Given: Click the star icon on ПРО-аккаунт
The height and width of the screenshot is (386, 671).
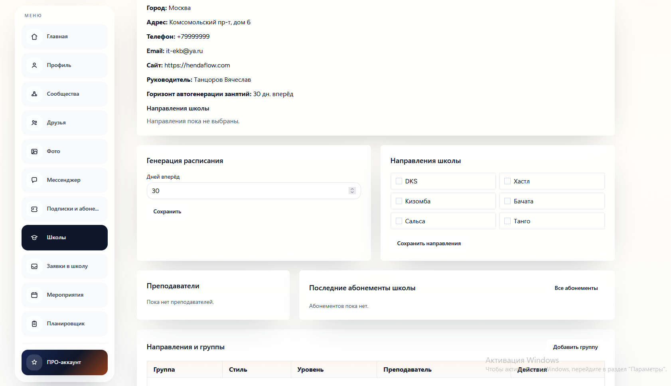Looking at the screenshot, I should click(x=34, y=362).
